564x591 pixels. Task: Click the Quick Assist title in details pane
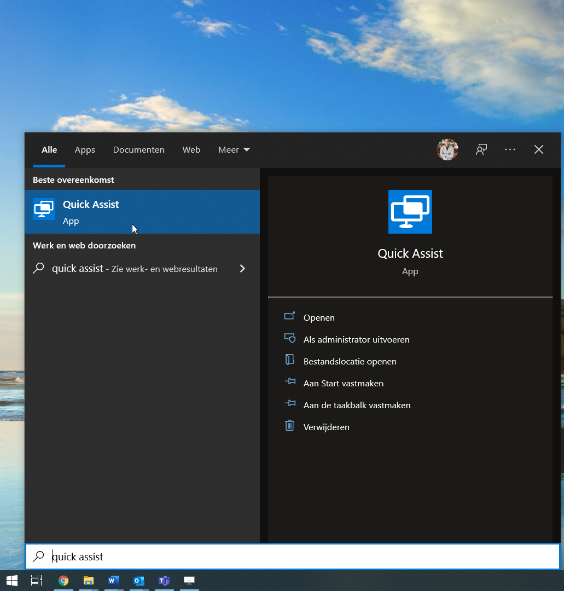[x=410, y=253]
